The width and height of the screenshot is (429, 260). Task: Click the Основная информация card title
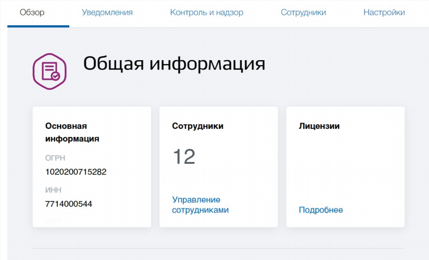point(72,132)
